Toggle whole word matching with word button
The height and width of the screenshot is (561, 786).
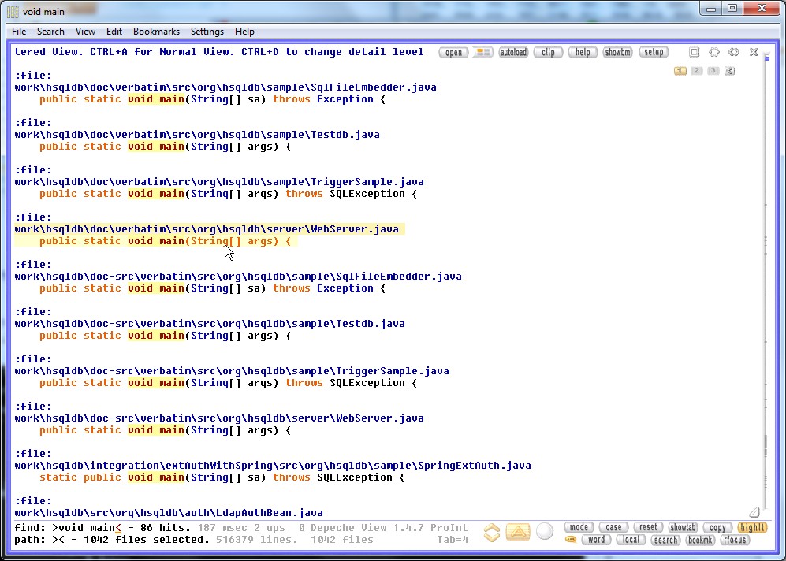(596, 540)
